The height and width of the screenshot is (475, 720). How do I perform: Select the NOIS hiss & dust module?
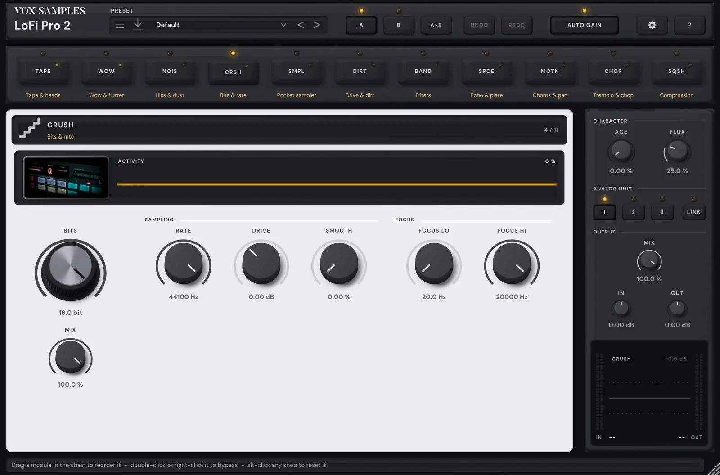coord(170,71)
